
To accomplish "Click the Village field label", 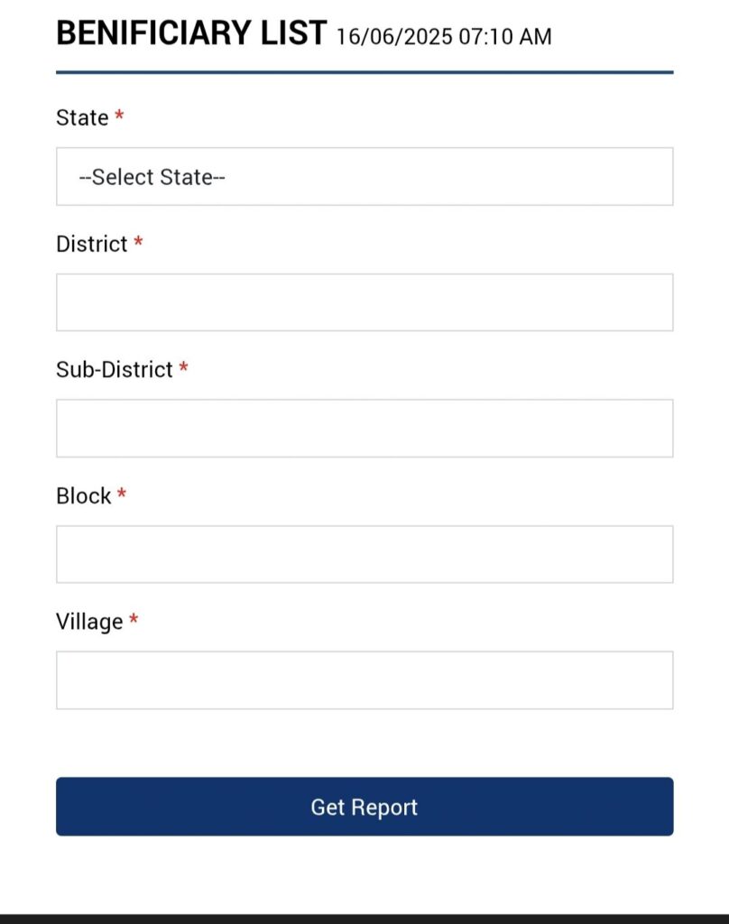I will pos(89,622).
